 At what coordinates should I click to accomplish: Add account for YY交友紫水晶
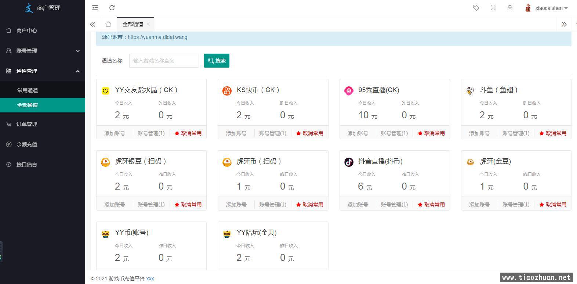pos(115,133)
